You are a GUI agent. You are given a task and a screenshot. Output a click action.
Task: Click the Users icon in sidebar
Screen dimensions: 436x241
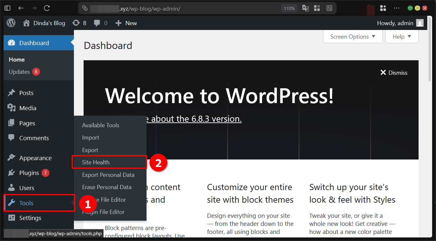click(12, 188)
